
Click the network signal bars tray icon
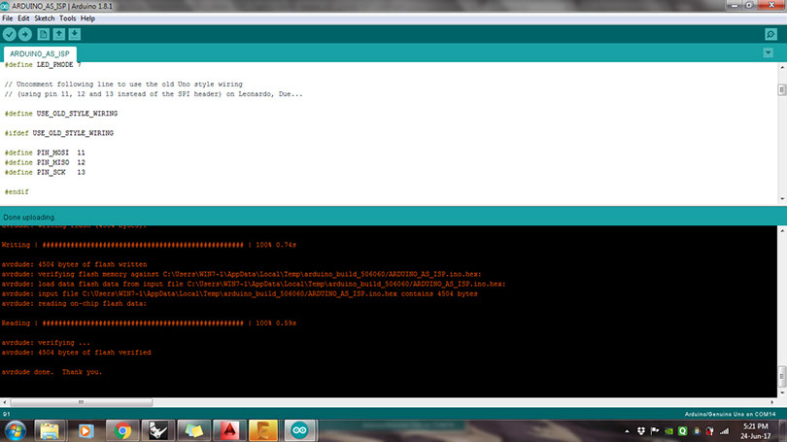pos(724,431)
